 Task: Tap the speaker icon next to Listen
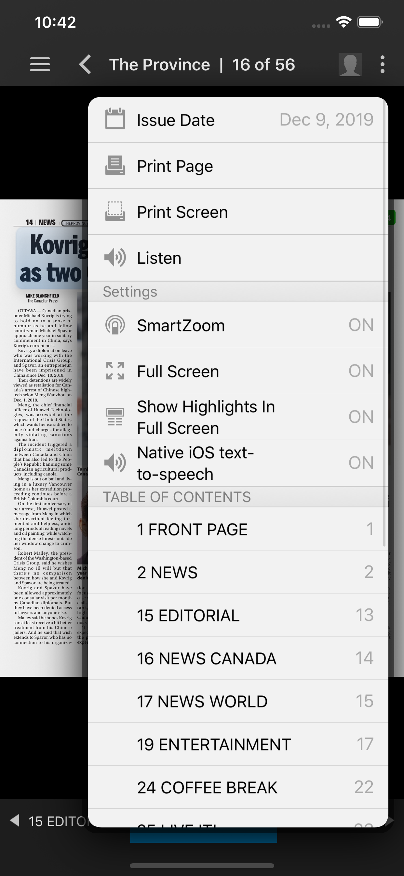click(x=115, y=257)
